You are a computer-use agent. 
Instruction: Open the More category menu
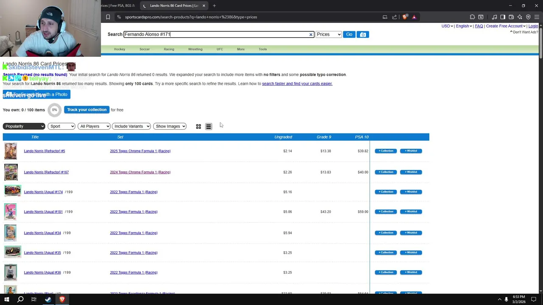point(241,49)
